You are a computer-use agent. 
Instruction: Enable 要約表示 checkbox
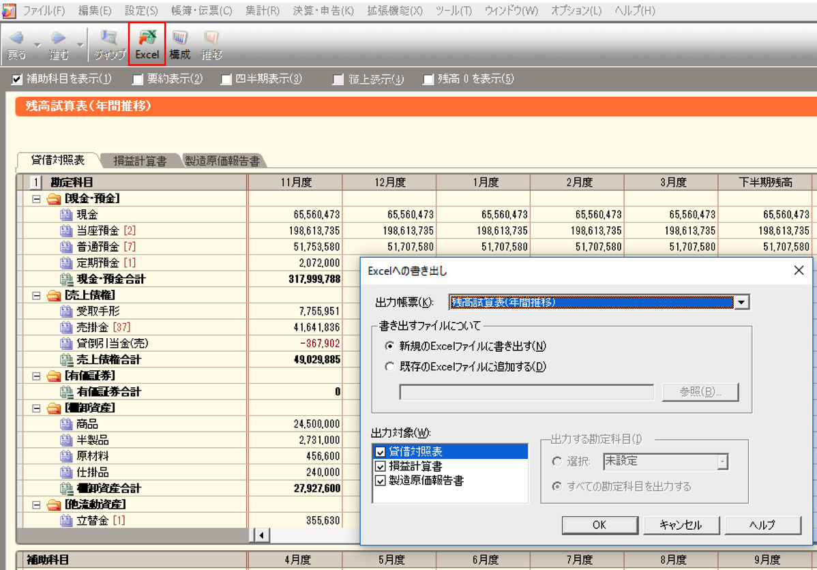click(138, 79)
